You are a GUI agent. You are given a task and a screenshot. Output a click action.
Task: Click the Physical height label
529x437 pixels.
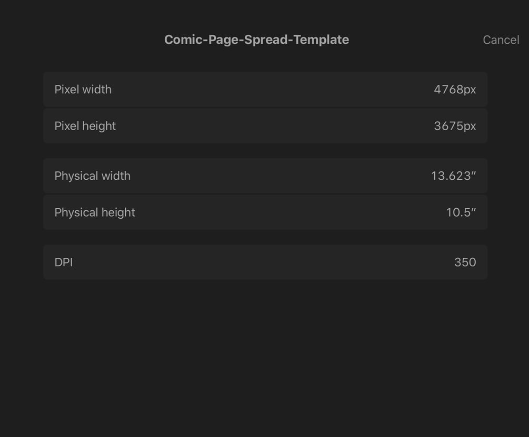[x=95, y=212]
